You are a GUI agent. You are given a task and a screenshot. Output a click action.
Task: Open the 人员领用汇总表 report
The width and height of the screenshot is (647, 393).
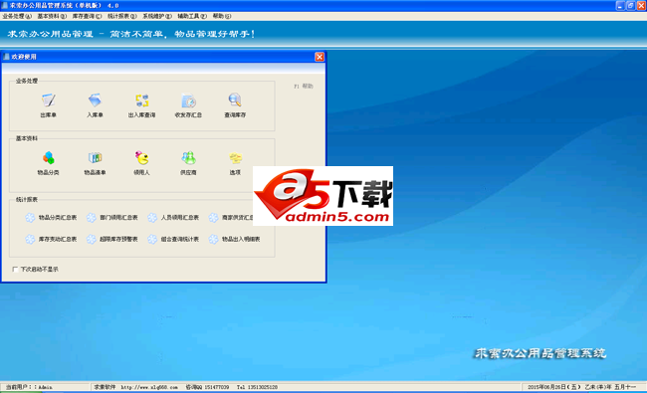pyautogui.click(x=179, y=217)
